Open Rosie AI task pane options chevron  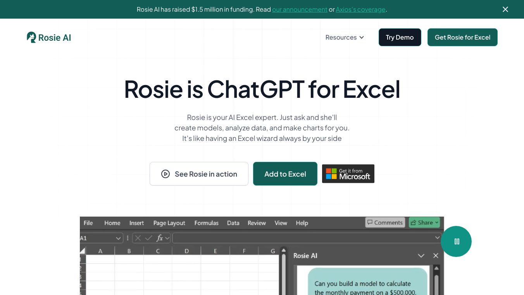421,256
